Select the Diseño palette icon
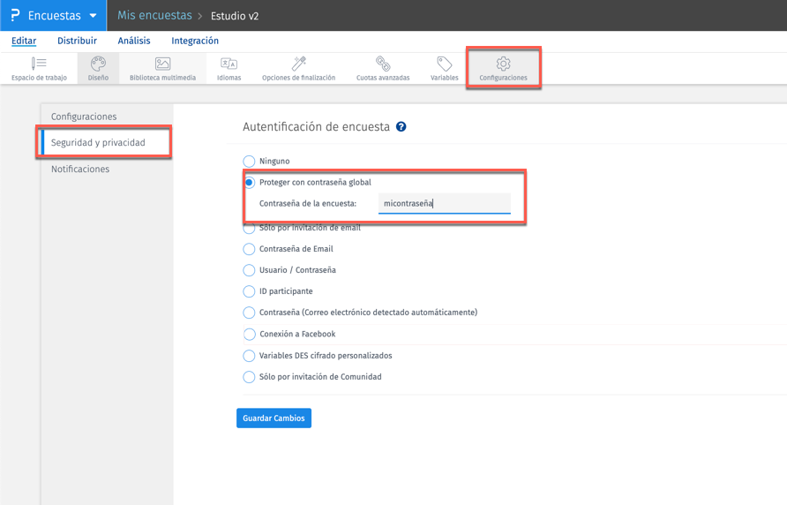 (98, 64)
